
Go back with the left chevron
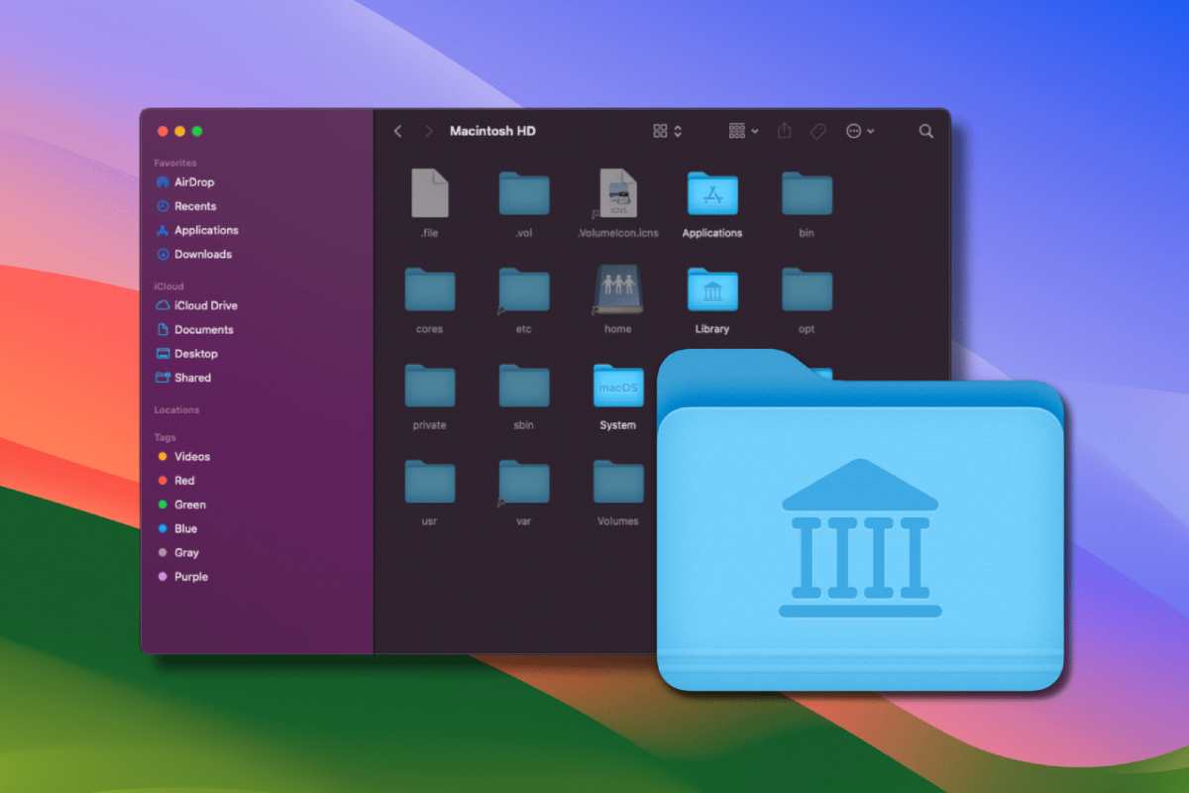398,131
